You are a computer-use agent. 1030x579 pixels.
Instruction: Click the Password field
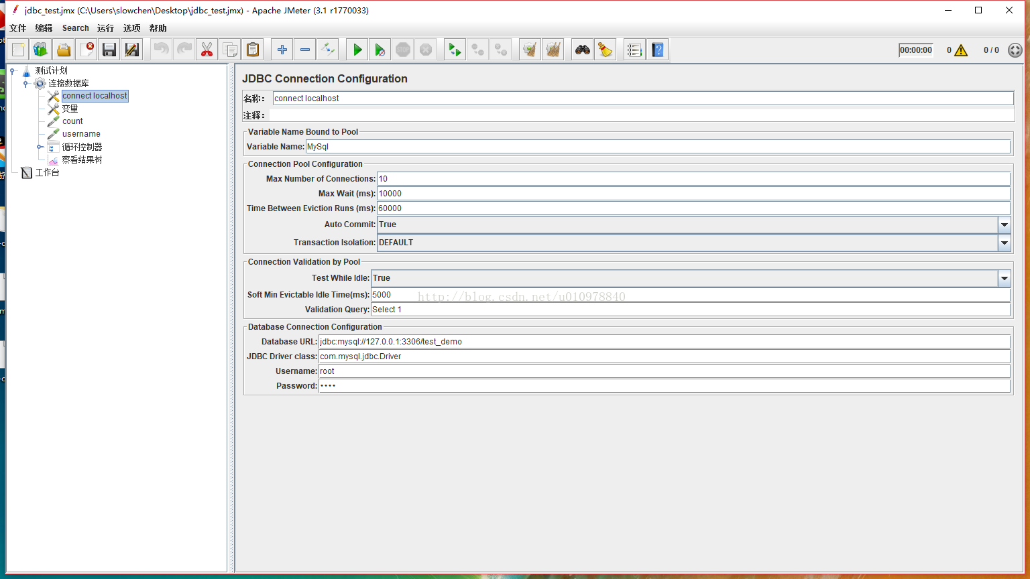click(665, 386)
